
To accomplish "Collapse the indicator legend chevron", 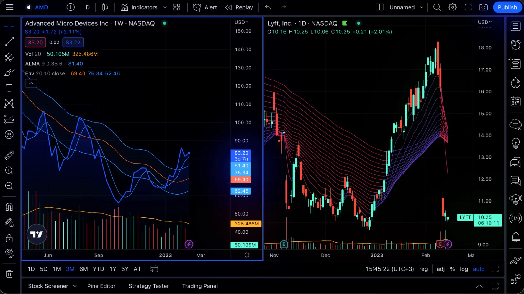I will 31,83.
